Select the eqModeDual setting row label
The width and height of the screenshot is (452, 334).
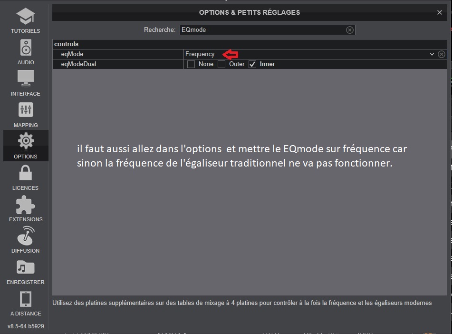pos(78,64)
